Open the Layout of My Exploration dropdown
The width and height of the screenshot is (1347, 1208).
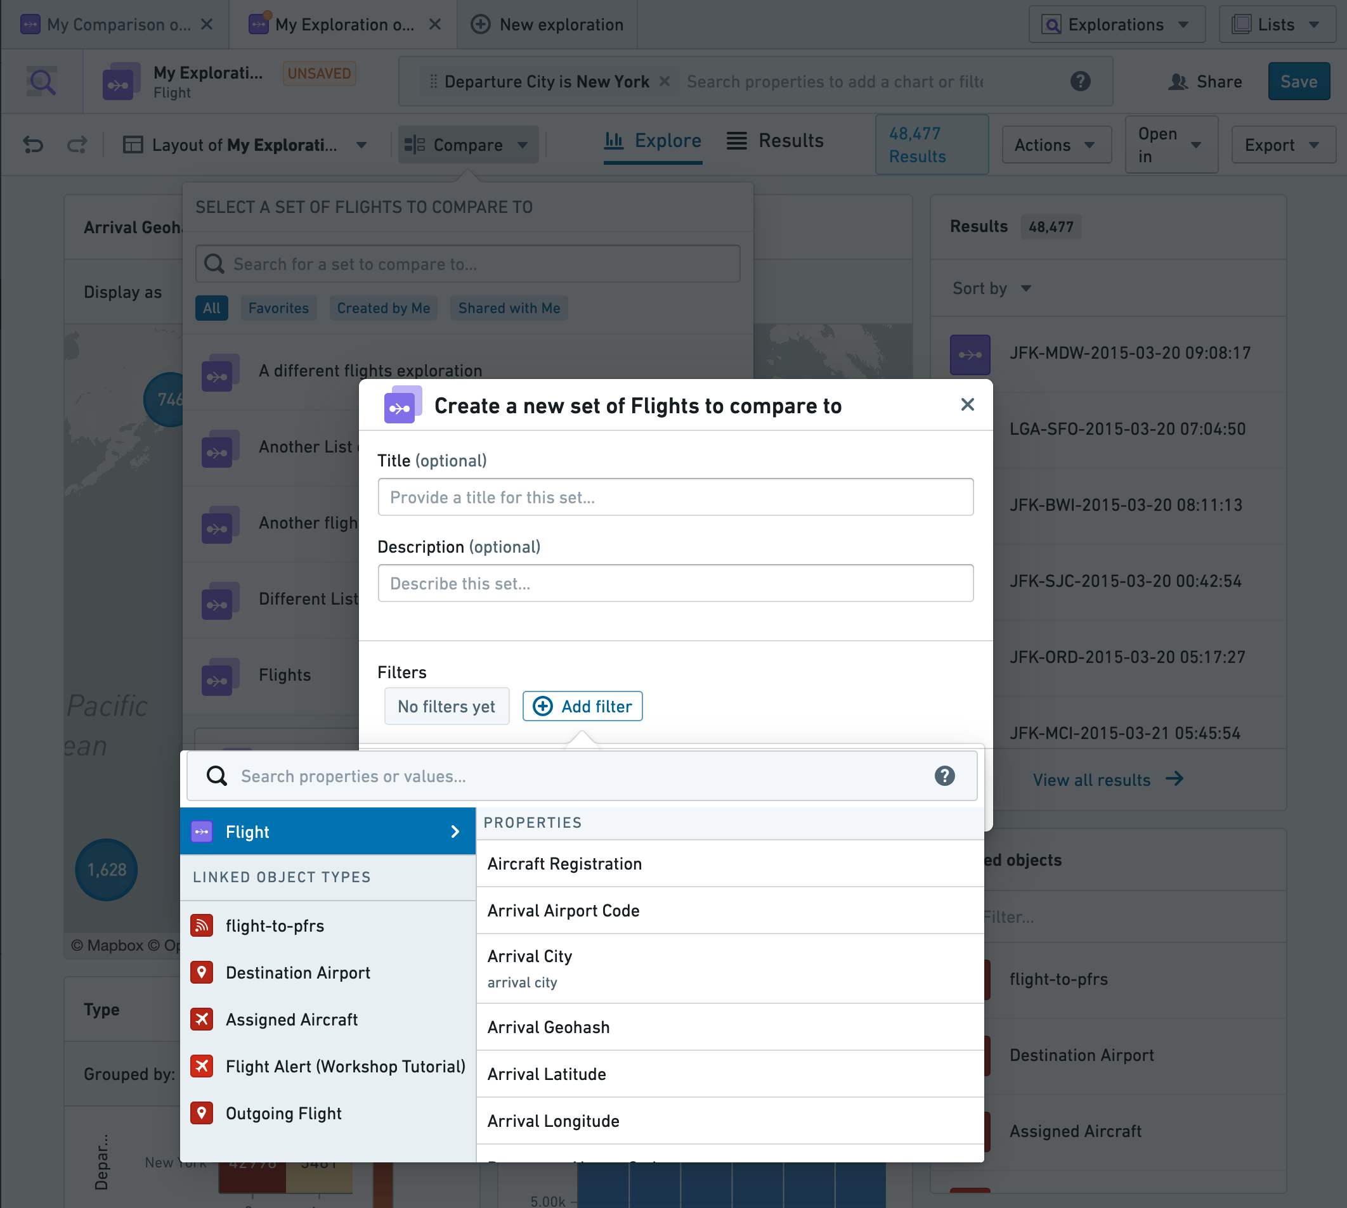point(246,145)
